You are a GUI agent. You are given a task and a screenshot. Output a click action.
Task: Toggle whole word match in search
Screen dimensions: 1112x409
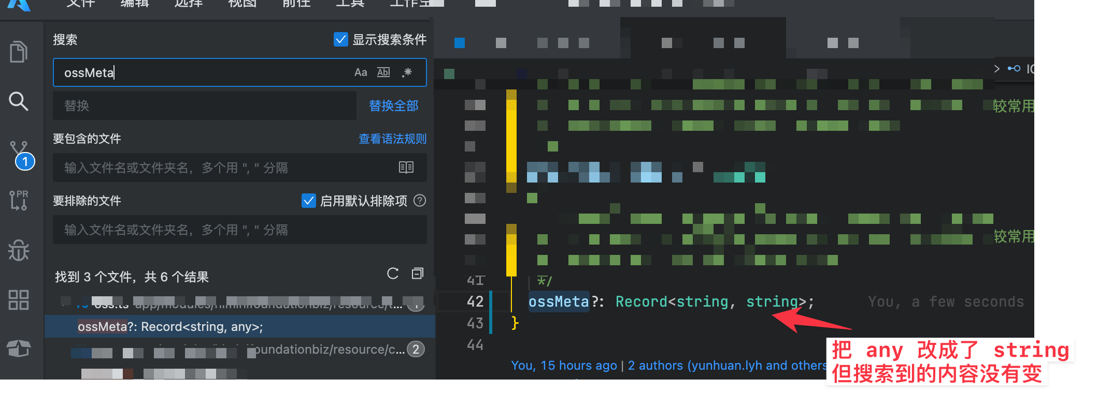[383, 72]
